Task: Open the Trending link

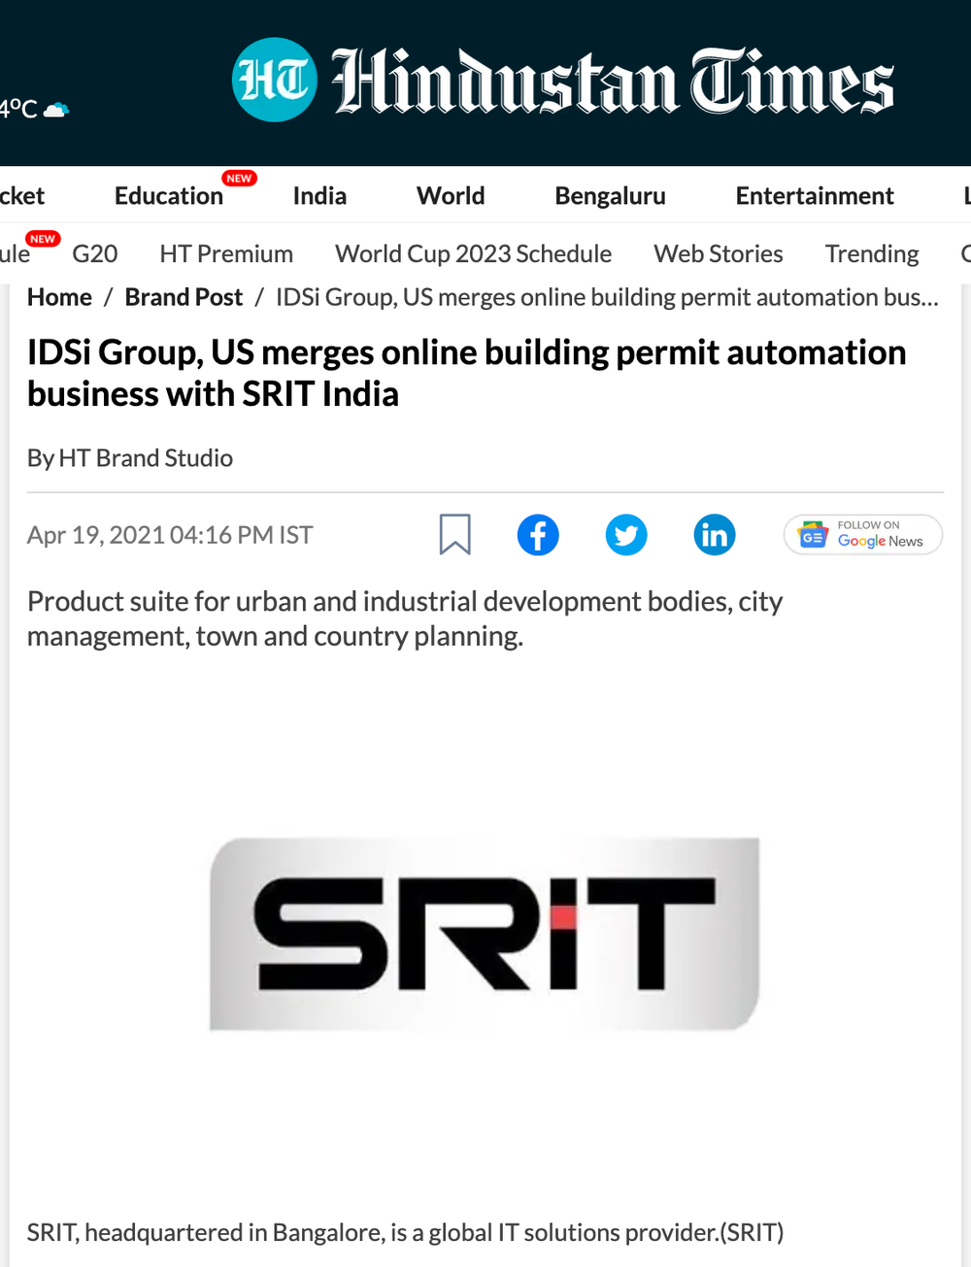Action: (872, 254)
